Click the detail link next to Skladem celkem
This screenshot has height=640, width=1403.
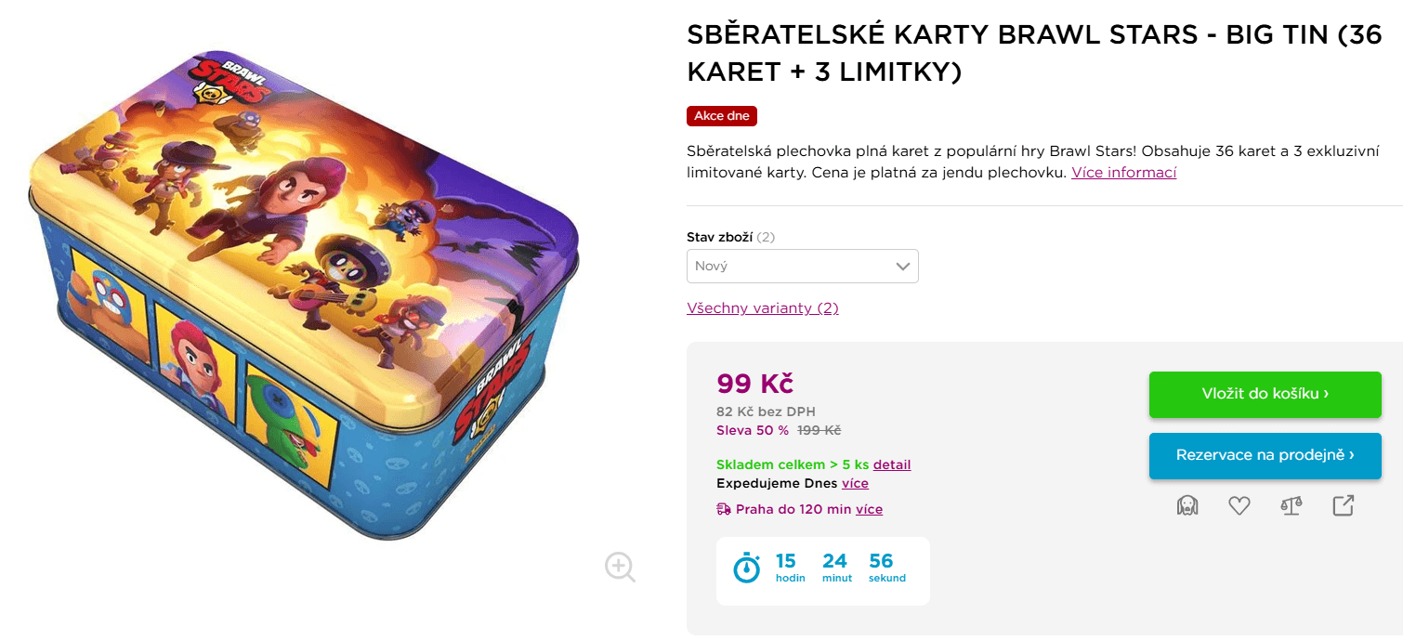pyautogui.click(x=892, y=464)
